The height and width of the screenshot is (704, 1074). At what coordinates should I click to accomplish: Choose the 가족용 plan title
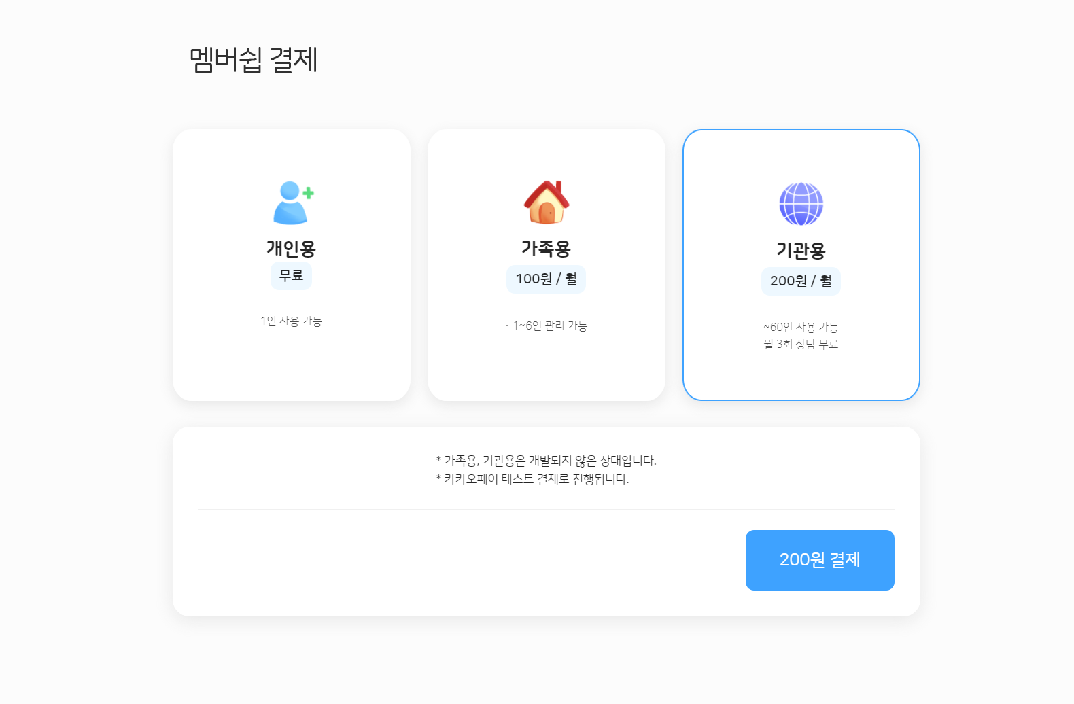546,249
